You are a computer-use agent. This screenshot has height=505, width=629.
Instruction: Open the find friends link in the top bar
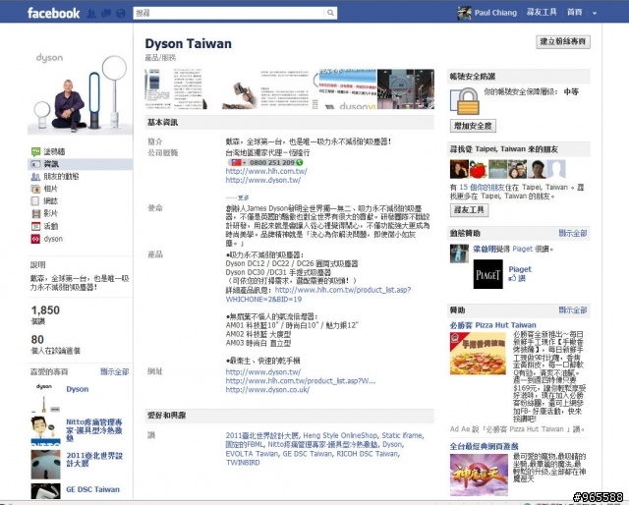click(x=542, y=13)
